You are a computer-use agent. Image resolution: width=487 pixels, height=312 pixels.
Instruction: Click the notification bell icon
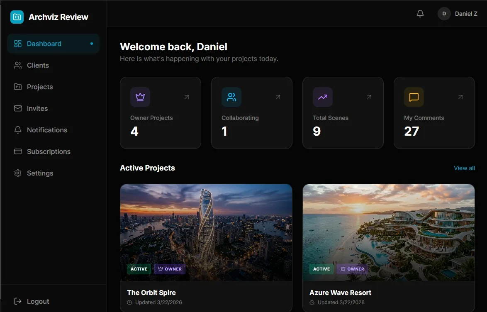[420, 13]
